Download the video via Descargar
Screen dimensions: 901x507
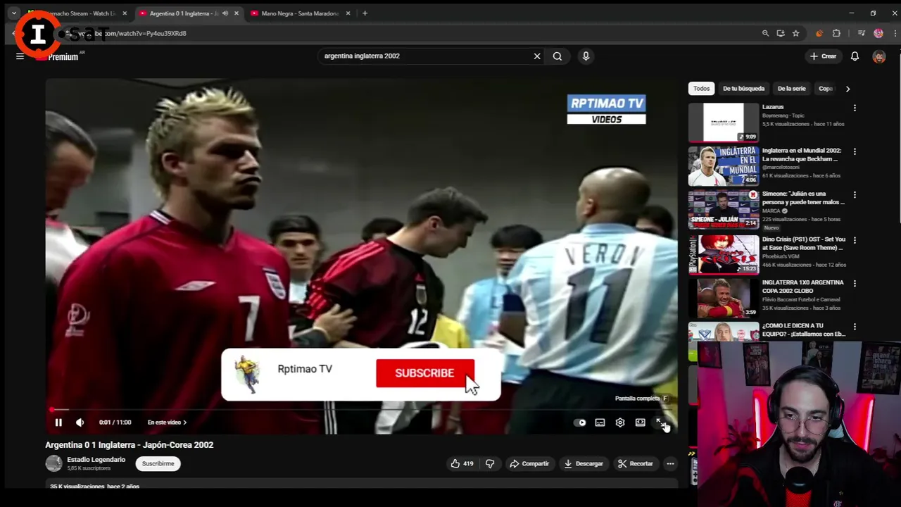tap(584, 463)
